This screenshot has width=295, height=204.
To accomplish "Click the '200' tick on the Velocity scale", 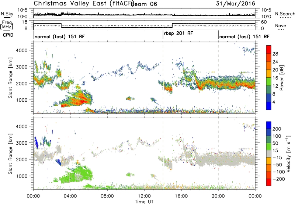I will pos(277,129).
